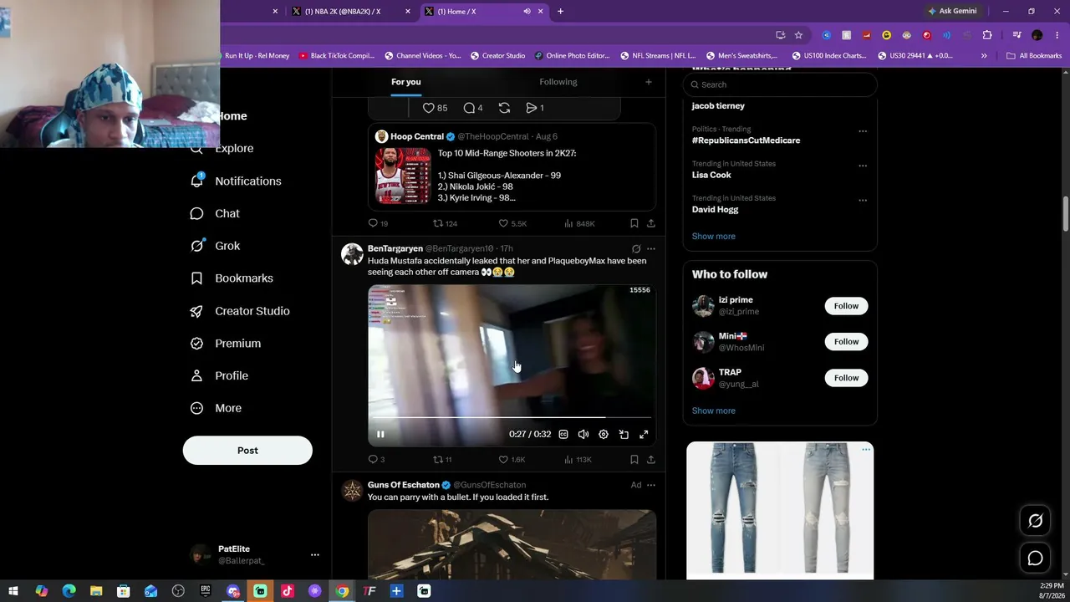Open a new Chrome tab with the plus button
Screen dimensions: 1070x602
coord(560,11)
